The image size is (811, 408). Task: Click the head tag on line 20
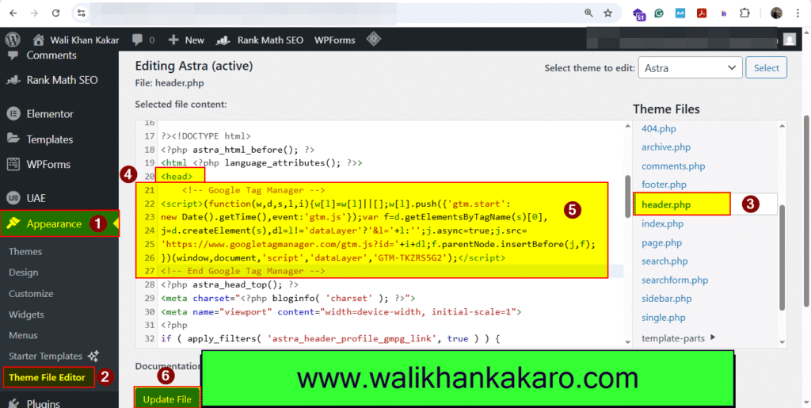point(177,177)
